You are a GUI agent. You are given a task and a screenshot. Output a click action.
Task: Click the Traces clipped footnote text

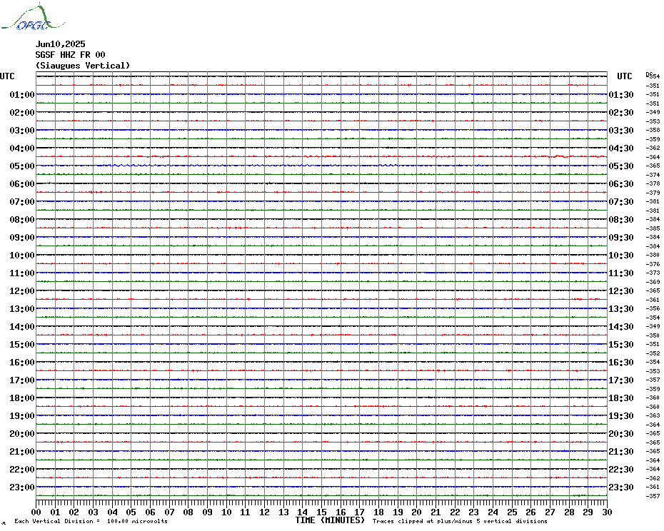[460, 522]
